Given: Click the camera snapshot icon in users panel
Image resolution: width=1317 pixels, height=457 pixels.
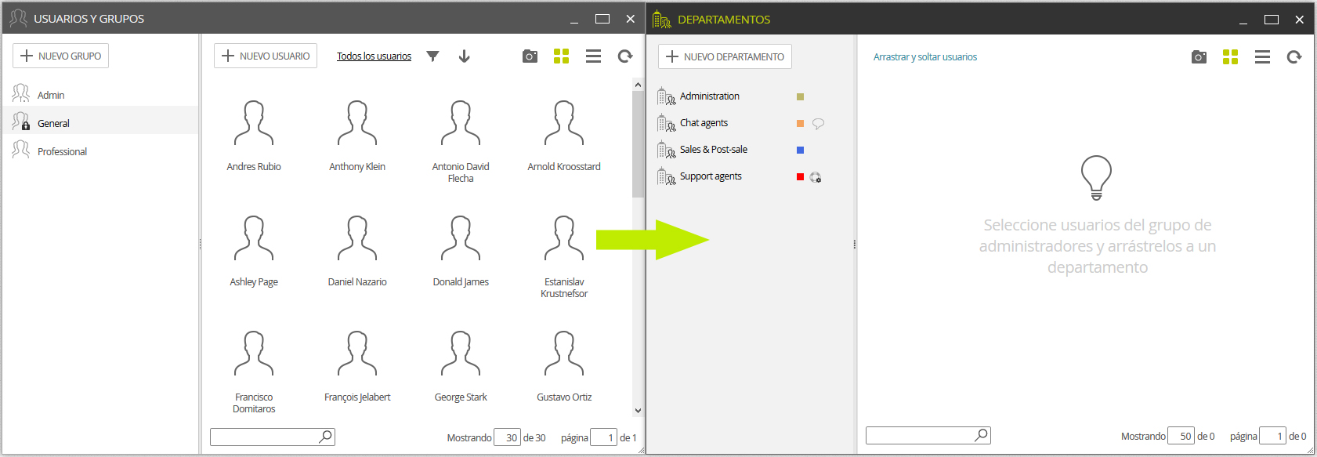Looking at the screenshot, I should coord(530,56).
